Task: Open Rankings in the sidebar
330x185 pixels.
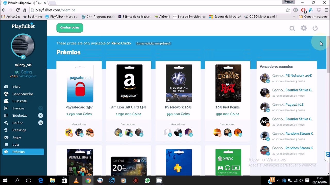Action: [x=19, y=130]
